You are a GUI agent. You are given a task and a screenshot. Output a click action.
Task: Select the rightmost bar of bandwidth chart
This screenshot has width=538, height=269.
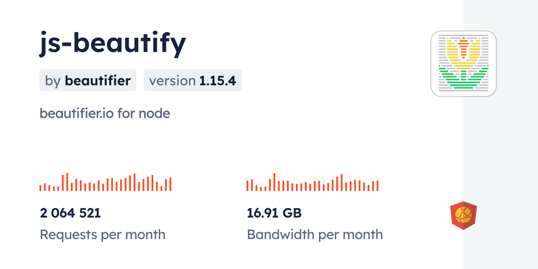tap(377, 186)
